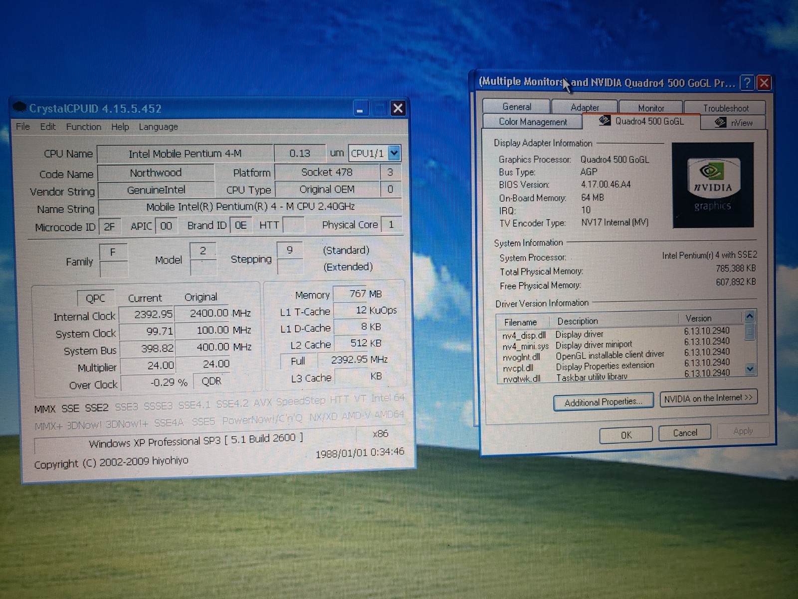This screenshot has height=599, width=798.
Task: Click the Multiplier current value 24.00
Action: [x=148, y=365]
